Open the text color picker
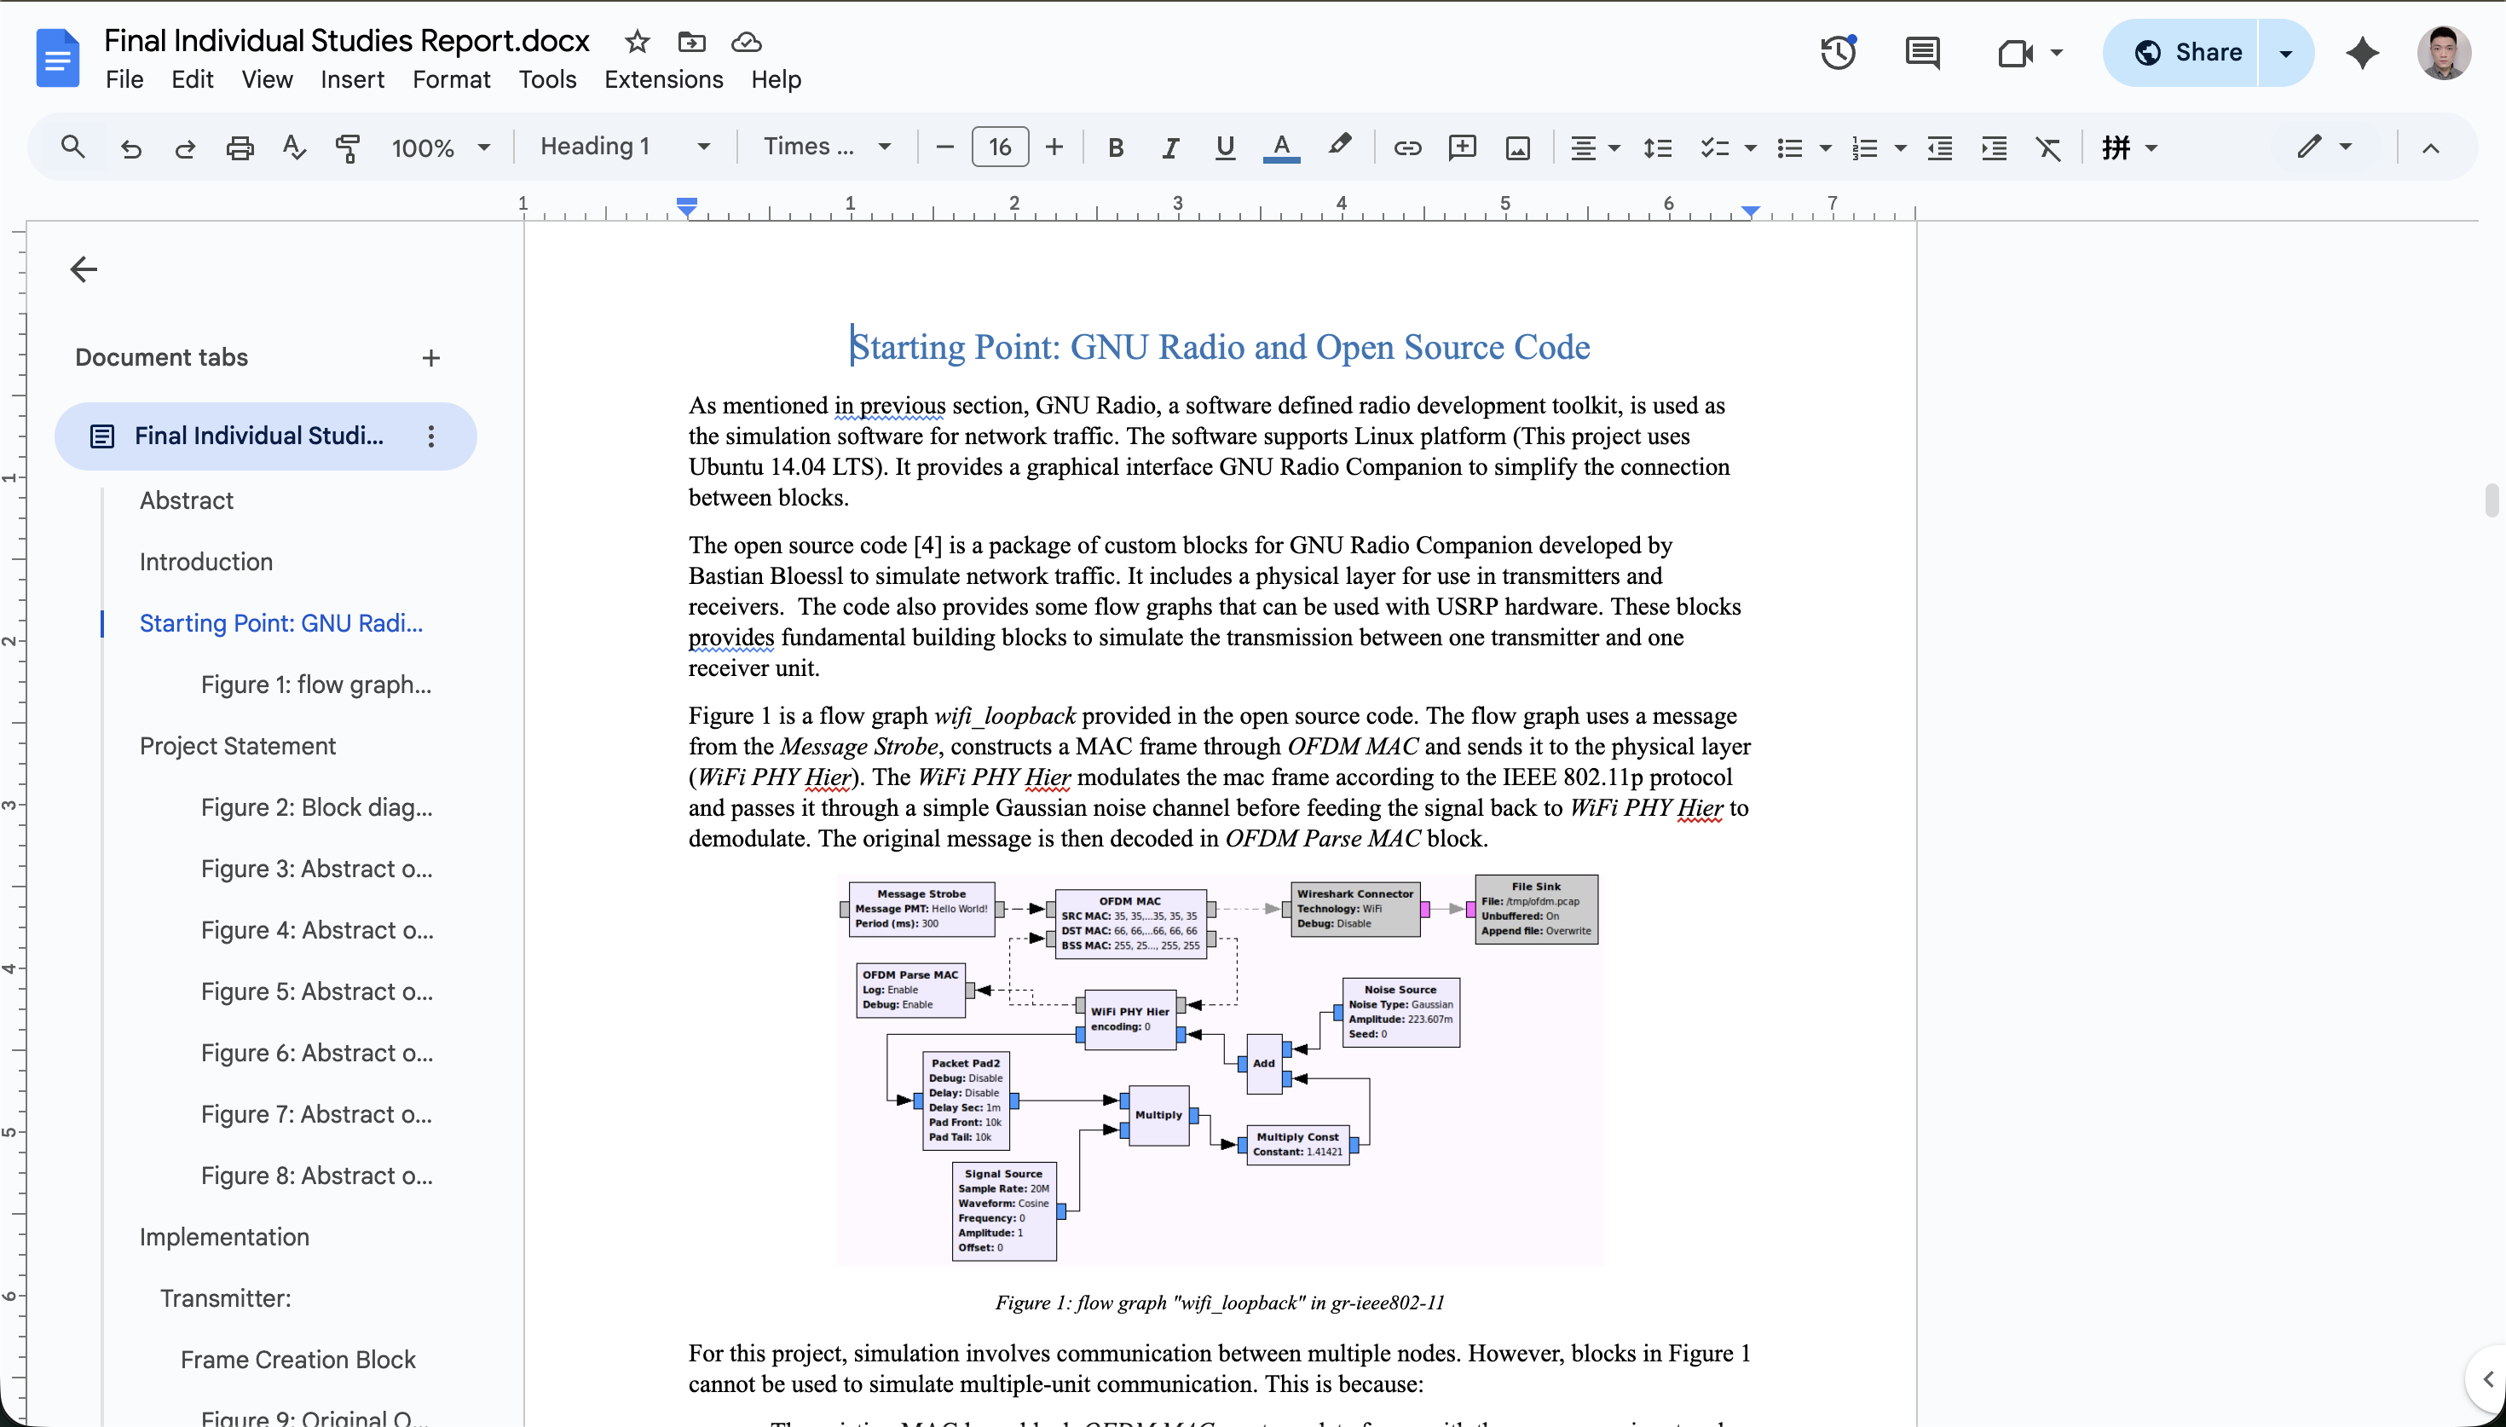Screen dimensions: 2506x1427 pyautogui.click(x=1280, y=148)
